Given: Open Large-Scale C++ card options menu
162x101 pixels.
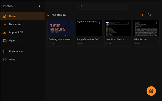Looking at the screenshot, I should pos(100,23).
